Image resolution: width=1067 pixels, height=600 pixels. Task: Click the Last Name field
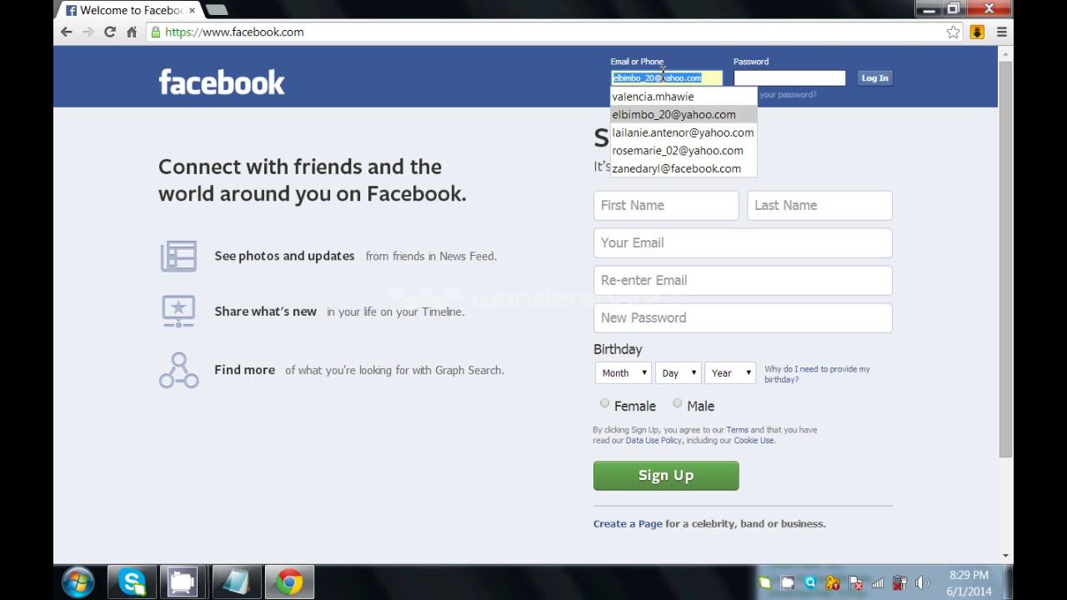coord(819,205)
